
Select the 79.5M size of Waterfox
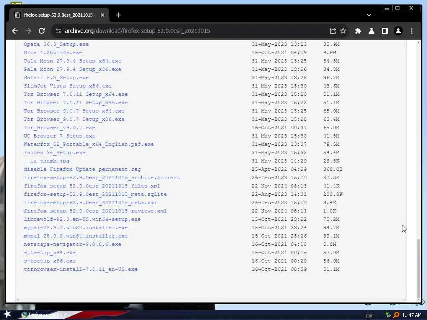(x=331, y=144)
